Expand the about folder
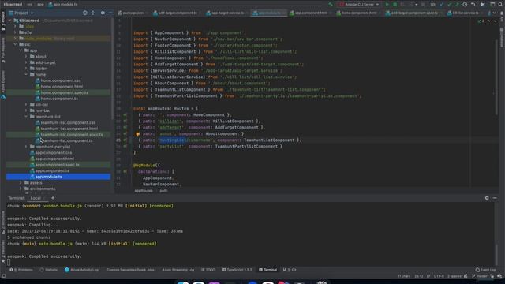This screenshot has width=505, height=284. pyautogui.click(x=26, y=57)
